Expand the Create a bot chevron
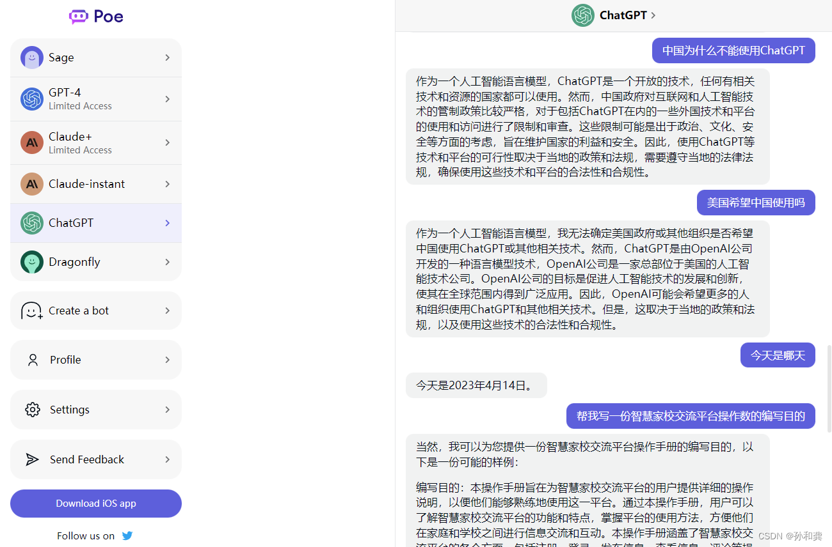Viewport: 832px width, 547px height. click(168, 311)
